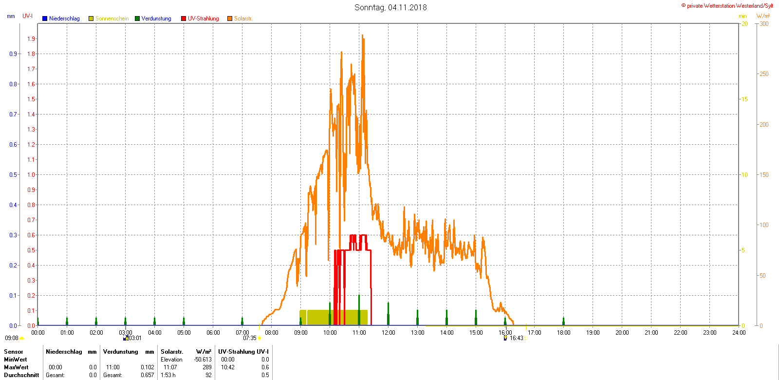
Task: Click the '21:00' x-axis label
Action: coord(651,333)
